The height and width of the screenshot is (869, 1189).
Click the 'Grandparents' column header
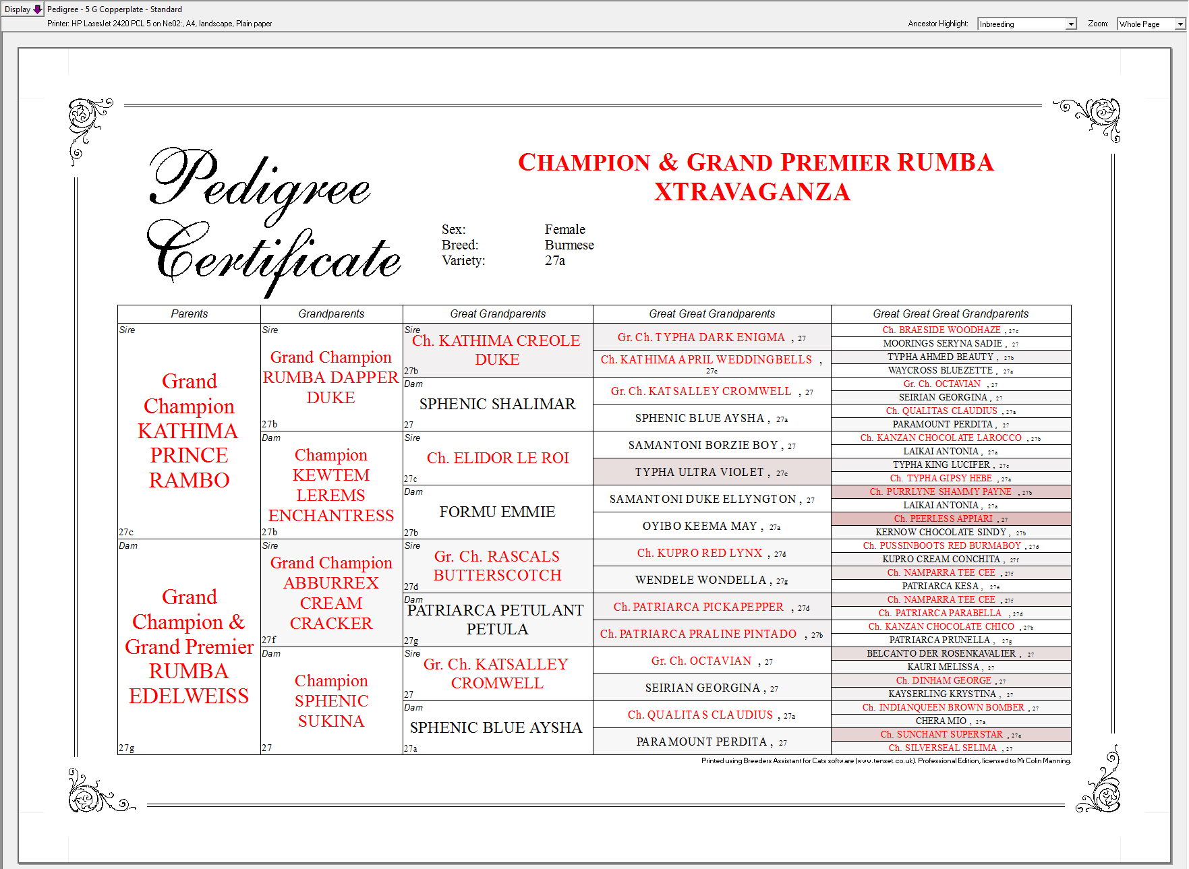tap(331, 314)
